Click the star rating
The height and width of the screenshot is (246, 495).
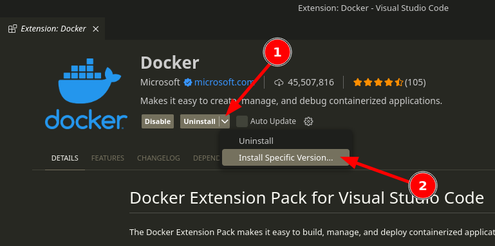tap(378, 82)
